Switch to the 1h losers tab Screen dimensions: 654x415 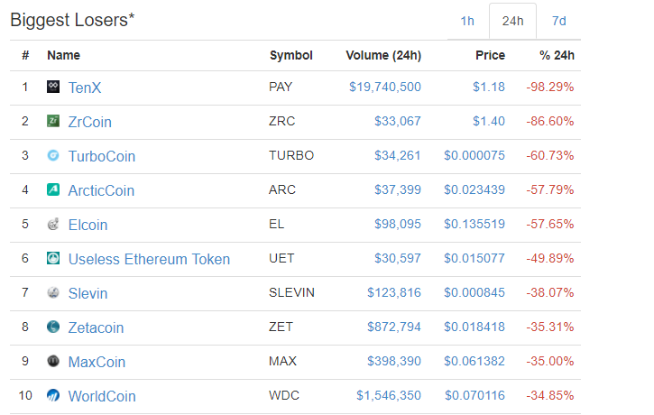pos(467,21)
